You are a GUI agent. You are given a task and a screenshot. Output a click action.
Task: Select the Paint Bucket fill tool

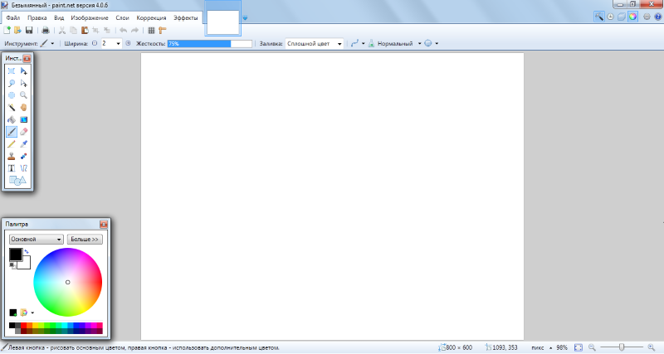12,119
